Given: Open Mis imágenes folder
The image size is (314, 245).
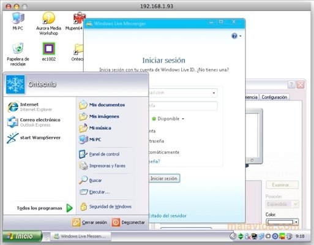Looking at the screenshot, I should [x=99, y=116].
